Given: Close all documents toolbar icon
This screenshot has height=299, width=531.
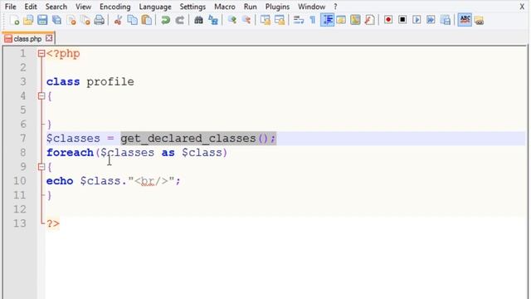Looking at the screenshot, I should tap(85, 20).
